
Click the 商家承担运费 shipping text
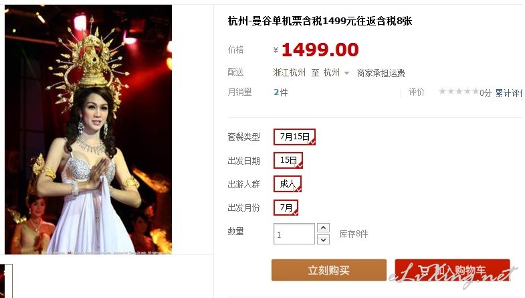point(381,73)
